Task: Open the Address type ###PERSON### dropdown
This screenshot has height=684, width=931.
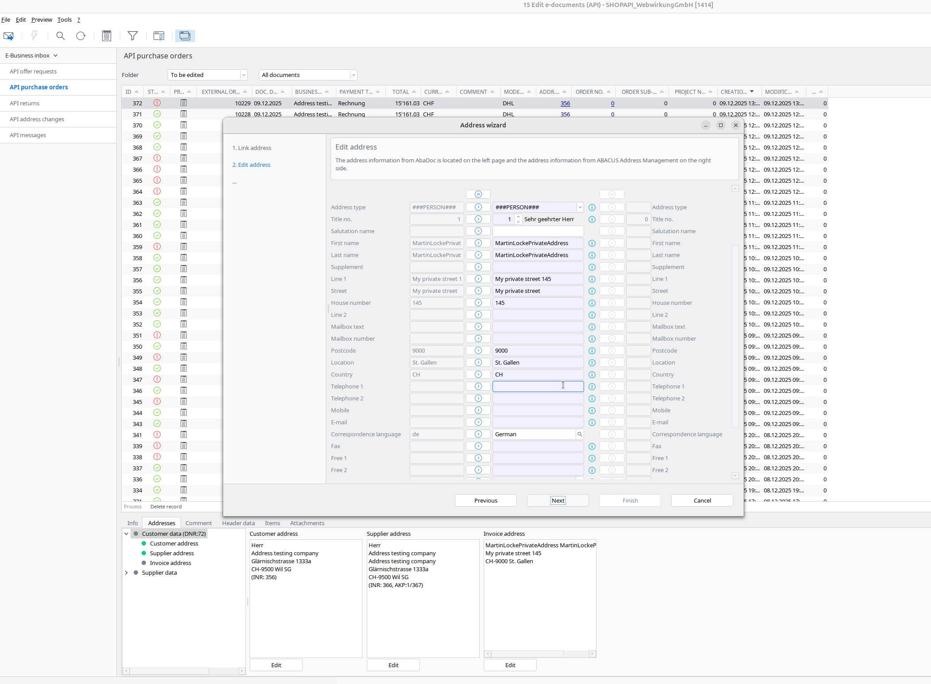Action: click(x=580, y=208)
